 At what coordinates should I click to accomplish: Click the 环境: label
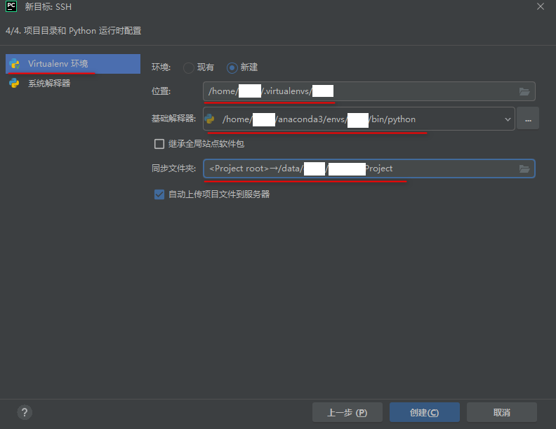click(x=161, y=67)
